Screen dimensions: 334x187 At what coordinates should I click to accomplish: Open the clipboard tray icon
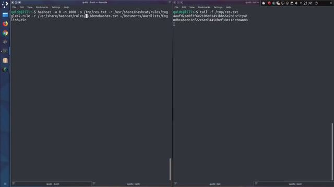[x=292, y=3]
